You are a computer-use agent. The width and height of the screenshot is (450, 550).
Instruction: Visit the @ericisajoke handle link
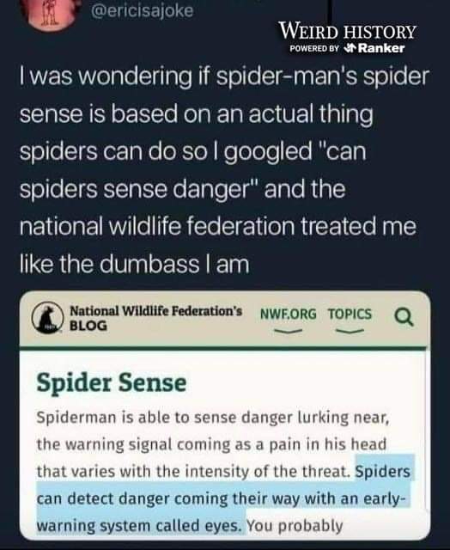[x=142, y=10]
